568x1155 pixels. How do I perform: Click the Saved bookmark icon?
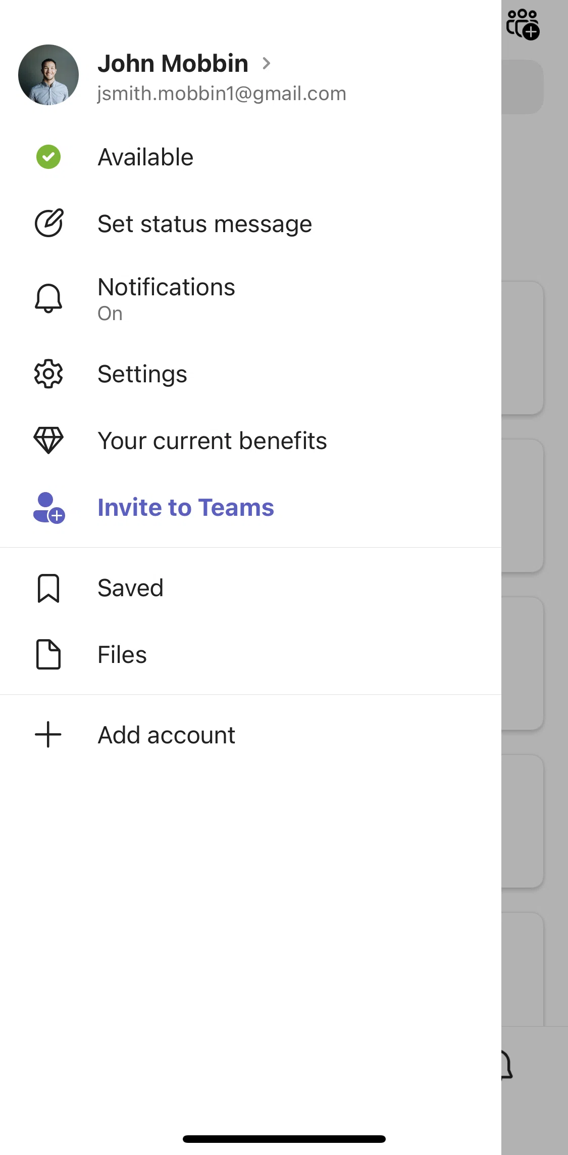(x=48, y=588)
